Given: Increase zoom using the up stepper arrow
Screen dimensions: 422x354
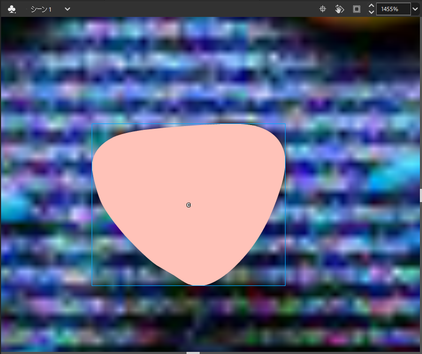Looking at the screenshot, I should click(371, 6).
